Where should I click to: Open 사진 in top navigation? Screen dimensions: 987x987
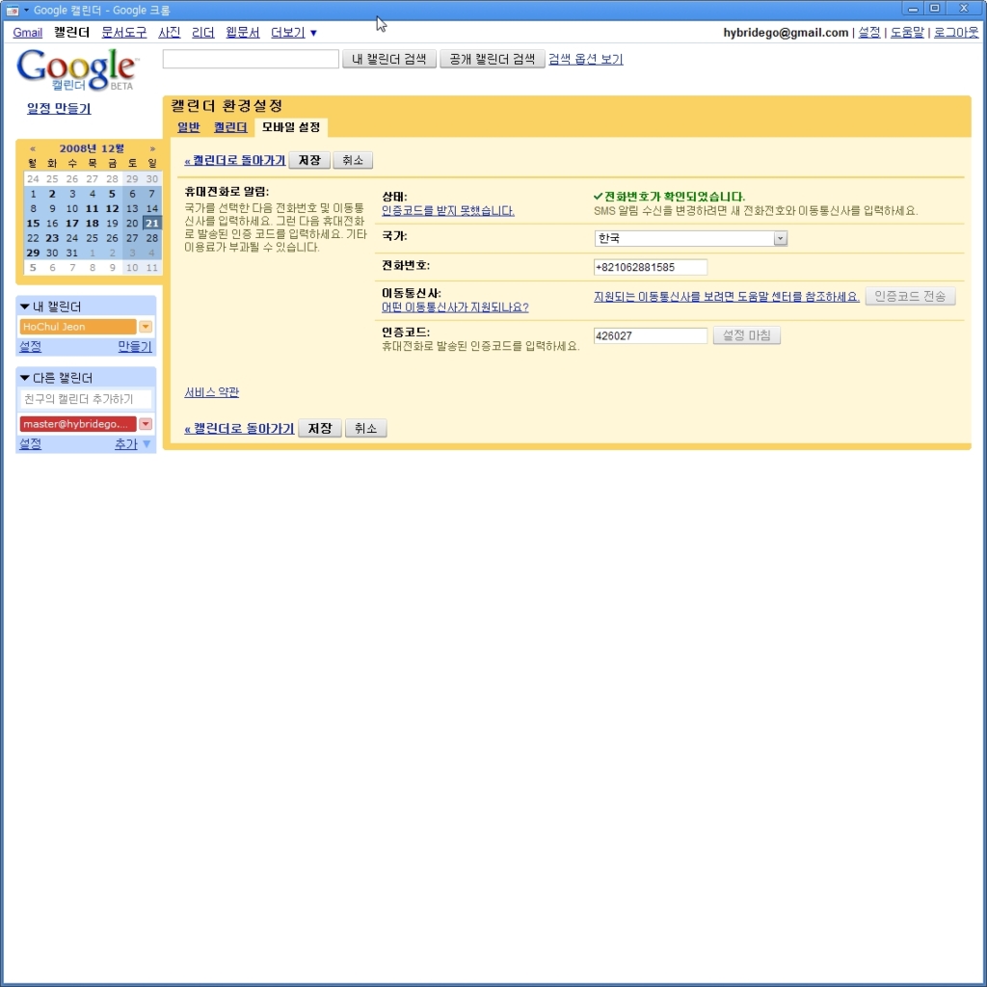coord(170,32)
